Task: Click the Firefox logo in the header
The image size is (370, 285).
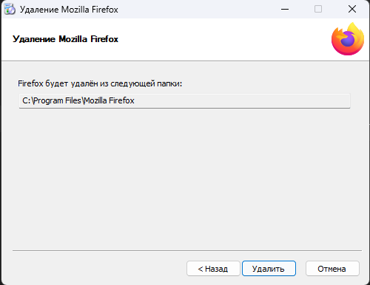Action: tap(348, 39)
